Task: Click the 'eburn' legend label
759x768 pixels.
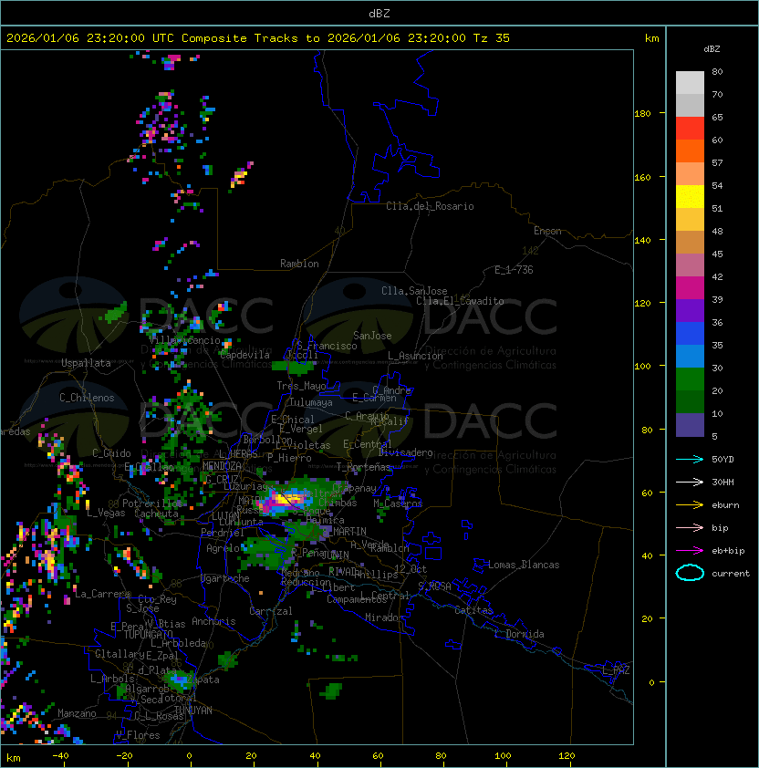Action: pyautogui.click(x=725, y=505)
